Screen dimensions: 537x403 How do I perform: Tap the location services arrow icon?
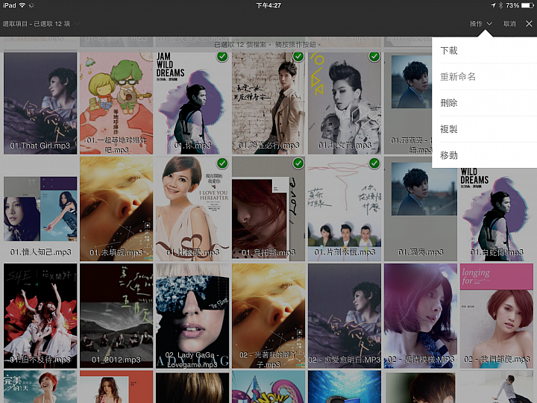pos(493,5)
